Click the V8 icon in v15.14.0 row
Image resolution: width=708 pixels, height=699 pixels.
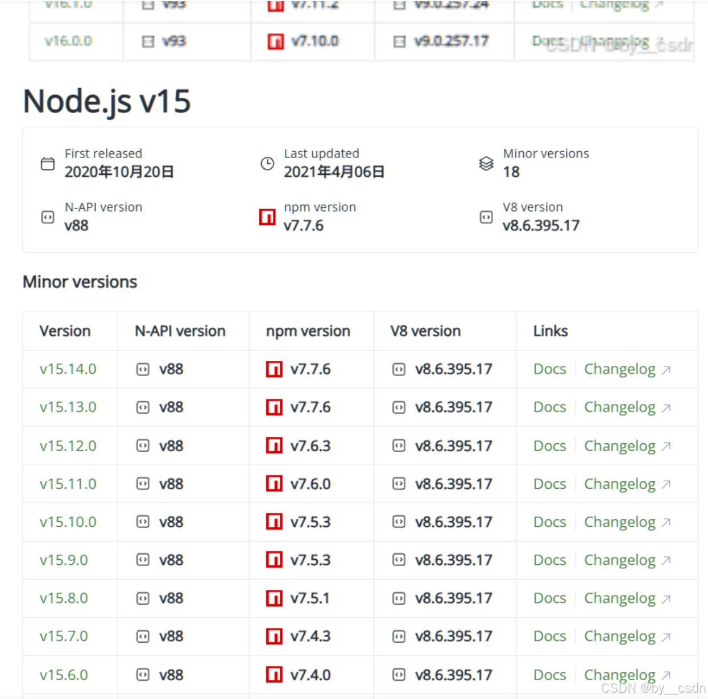coord(399,370)
